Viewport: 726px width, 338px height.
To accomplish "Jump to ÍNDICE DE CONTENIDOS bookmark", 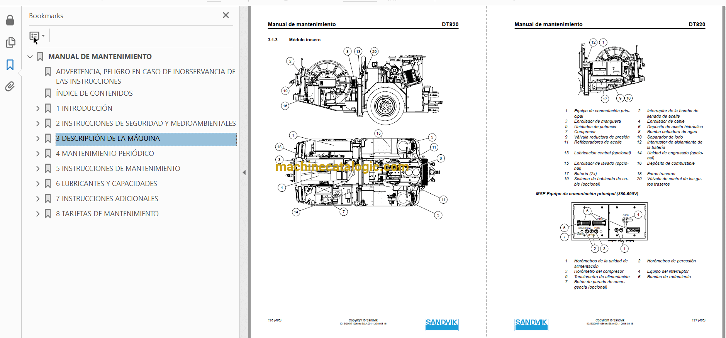I will point(94,93).
